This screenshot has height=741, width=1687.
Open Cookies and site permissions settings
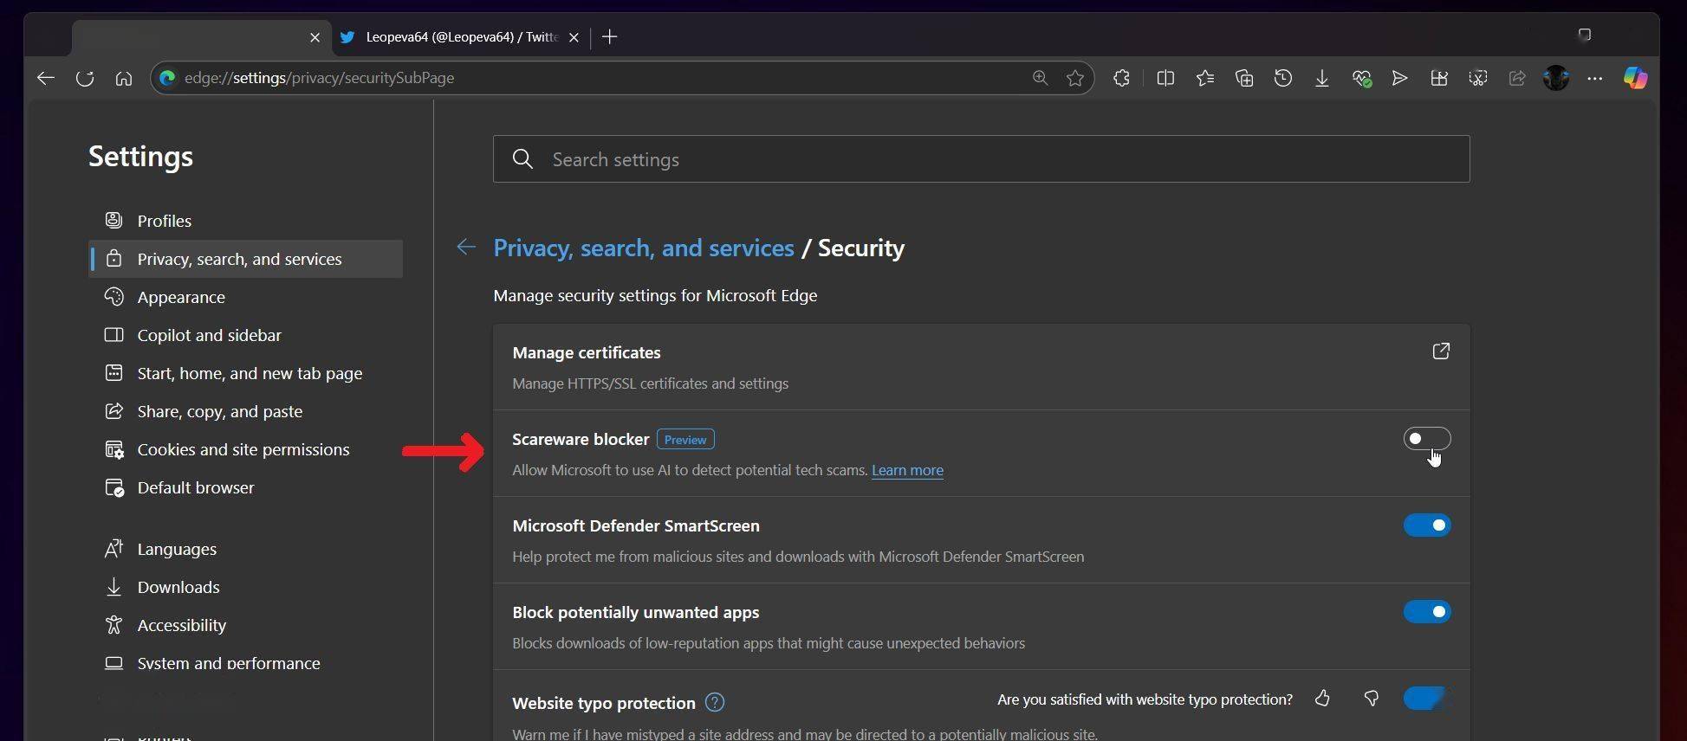[x=246, y=449]
